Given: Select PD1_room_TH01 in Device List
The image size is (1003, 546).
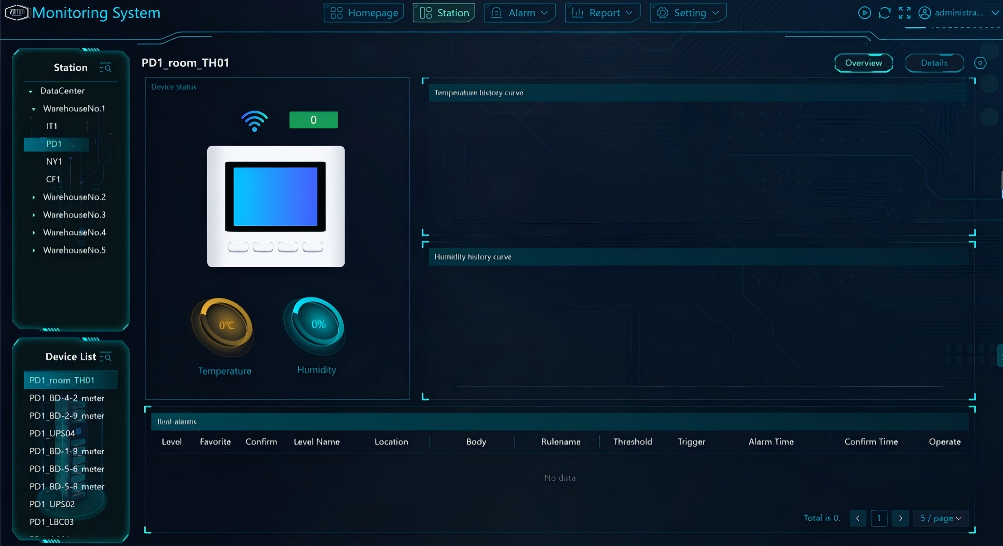Looking at the screenshot, I should pyautogui.click(x=71, y=380).
